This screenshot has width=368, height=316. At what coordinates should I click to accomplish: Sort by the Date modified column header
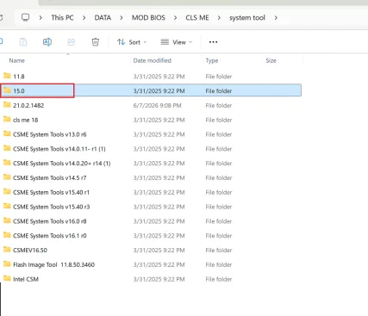153,60
